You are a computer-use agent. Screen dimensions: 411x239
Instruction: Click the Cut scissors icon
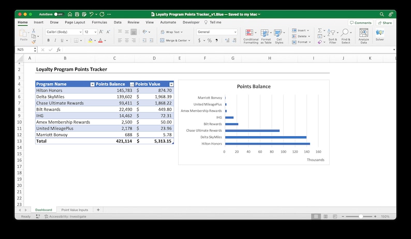[x=34, y=30]
